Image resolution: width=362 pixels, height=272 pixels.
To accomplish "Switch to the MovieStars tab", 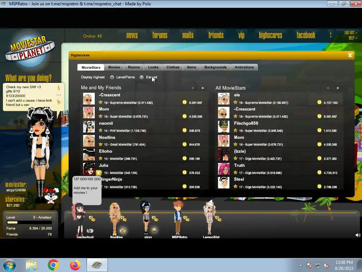I will point(91,67).
